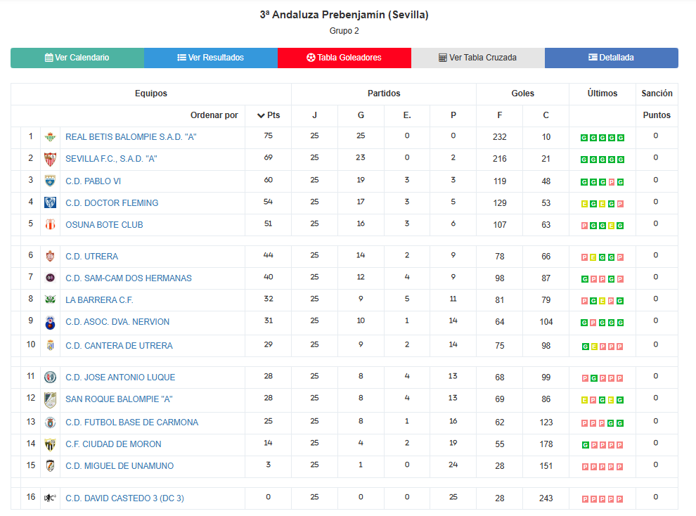The image size is (696, 516).
Task: Open OSUNA BOTE CLUB team link
Action: [104, 224]
